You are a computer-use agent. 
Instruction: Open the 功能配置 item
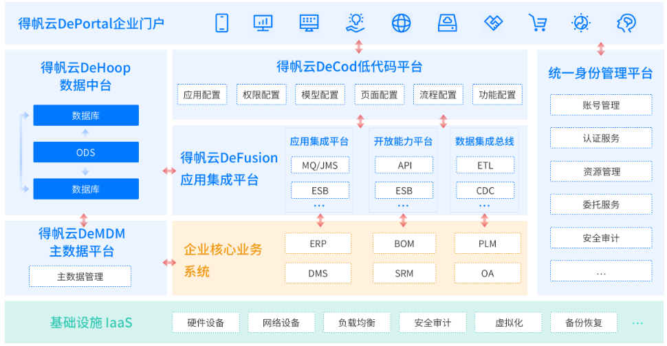tap(497, 94)
